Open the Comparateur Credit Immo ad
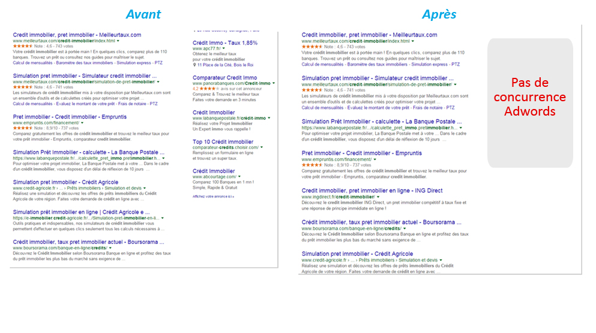Screen dimensions: 596x333 (x=224, y=78)
